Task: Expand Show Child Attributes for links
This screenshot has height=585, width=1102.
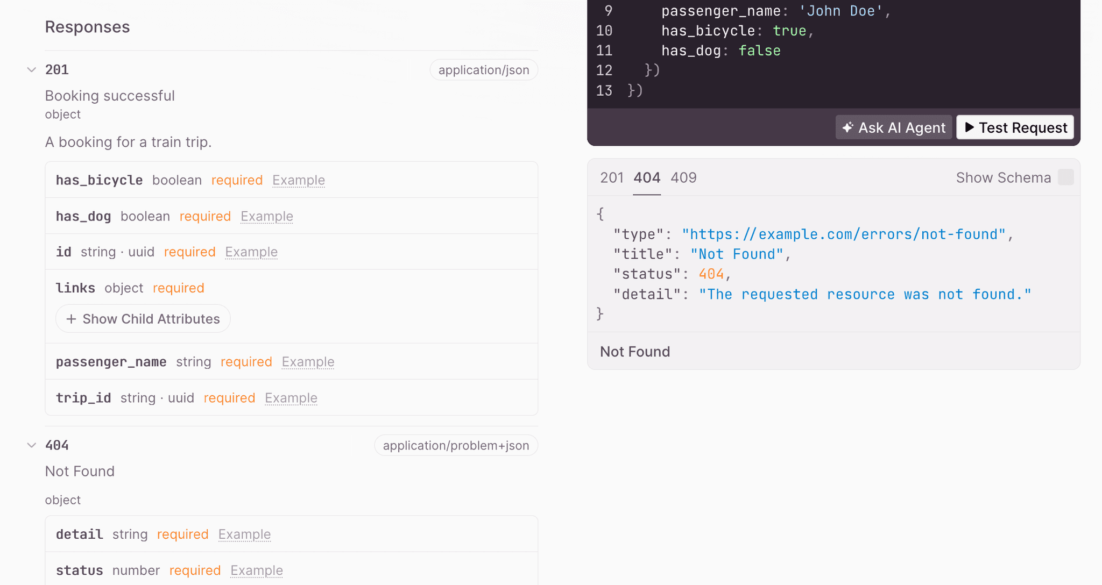Action: point(143,319)
